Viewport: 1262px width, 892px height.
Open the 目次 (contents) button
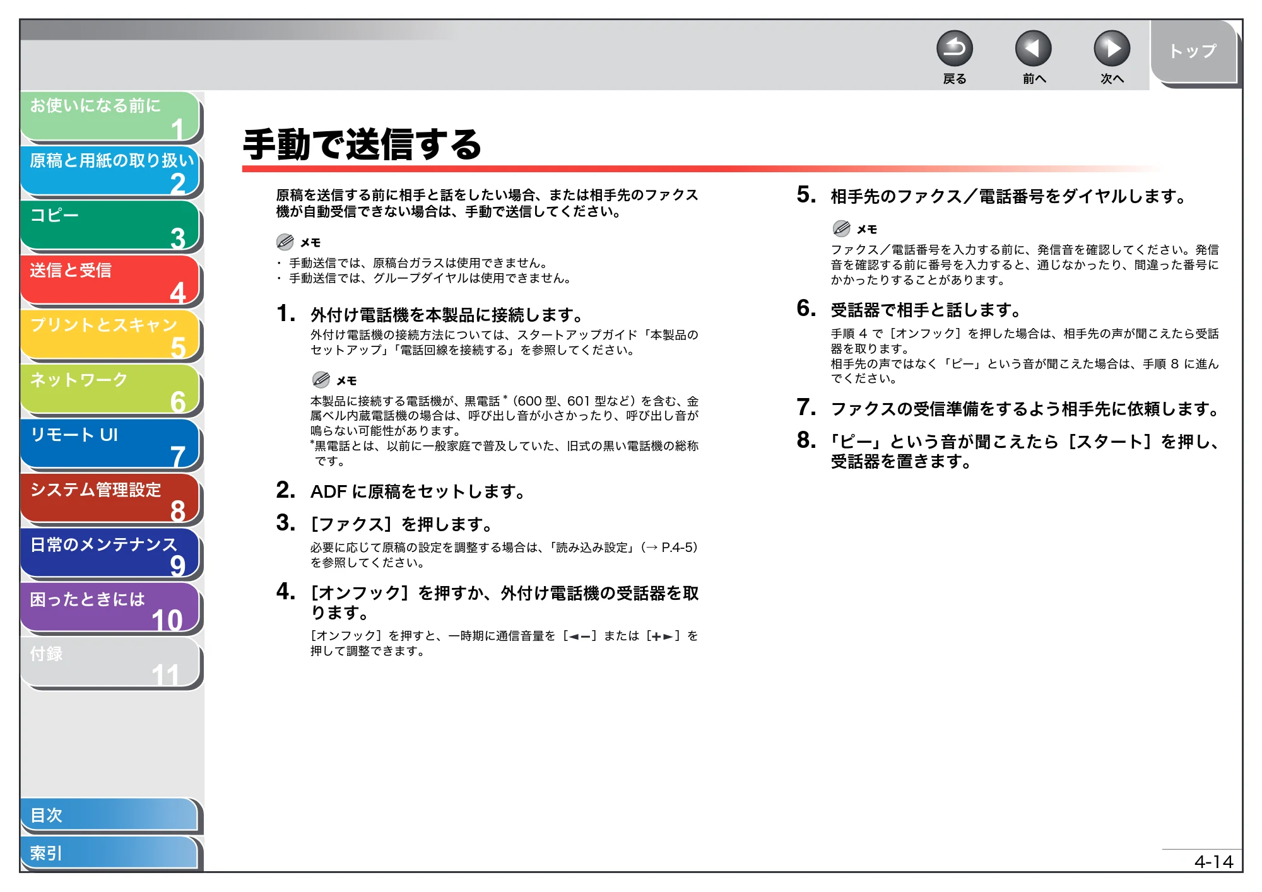point(110,816)
